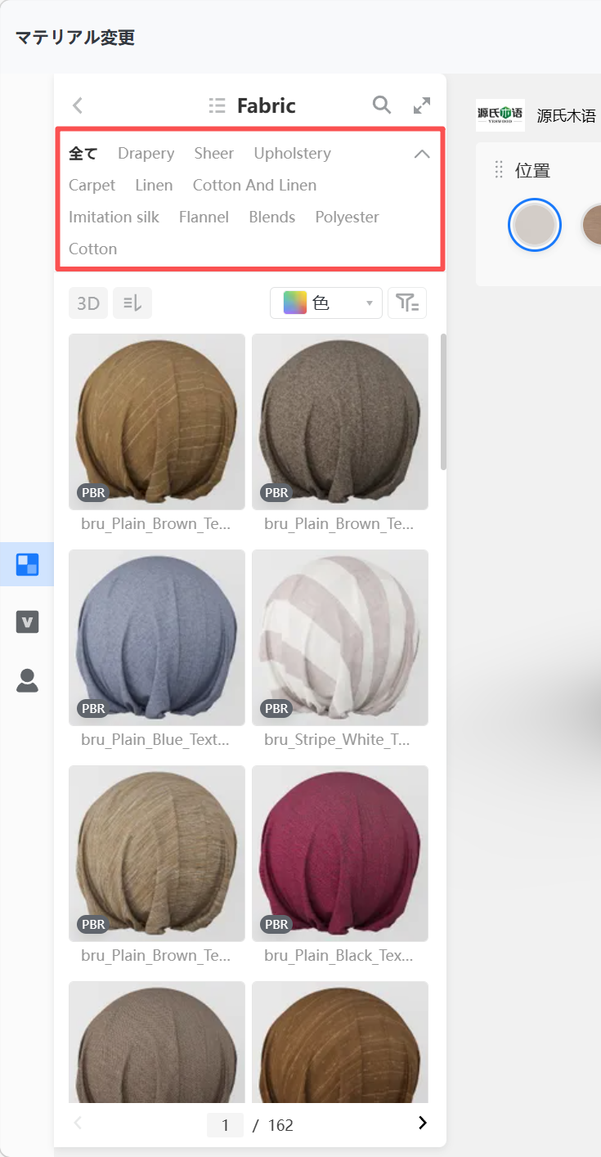The height and width of the screenshot is (1157, 601).
Task: Filter by Sheer category
Action: [x=214, y=154]
